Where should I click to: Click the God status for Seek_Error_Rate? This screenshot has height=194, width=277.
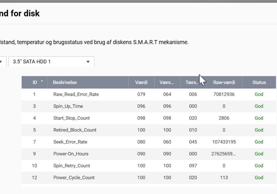259,142
